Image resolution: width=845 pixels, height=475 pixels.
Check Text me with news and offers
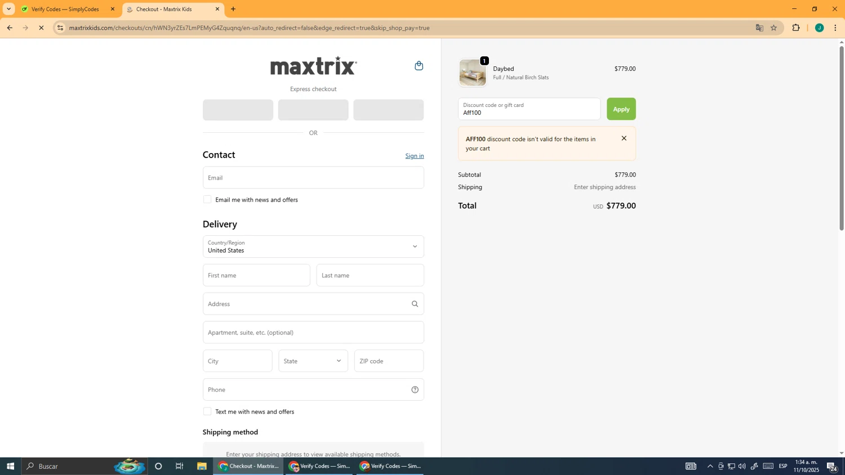click(x=207, y=411)
